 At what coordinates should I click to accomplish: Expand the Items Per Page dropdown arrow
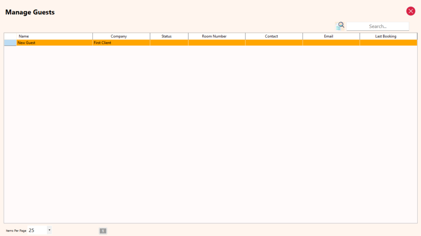49,230
